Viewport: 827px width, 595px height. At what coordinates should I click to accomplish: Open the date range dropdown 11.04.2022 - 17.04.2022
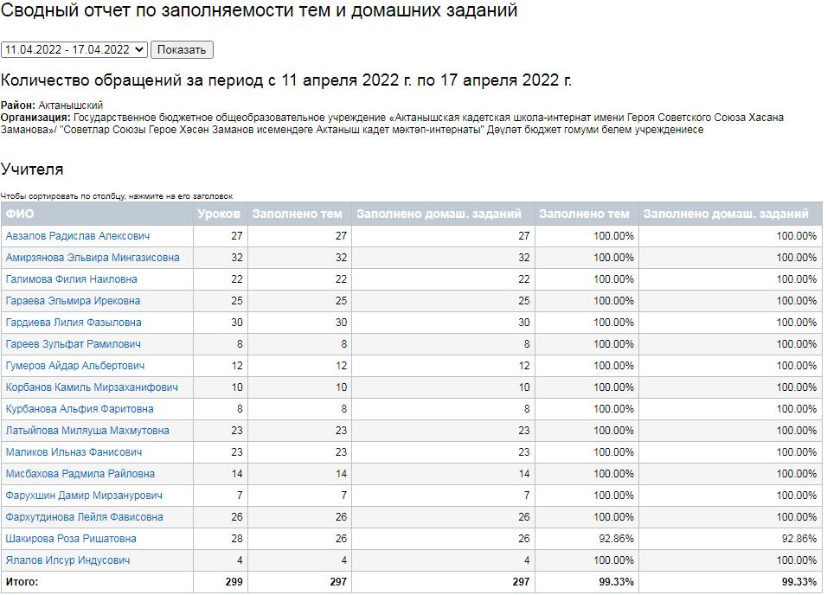pos(74,50)
